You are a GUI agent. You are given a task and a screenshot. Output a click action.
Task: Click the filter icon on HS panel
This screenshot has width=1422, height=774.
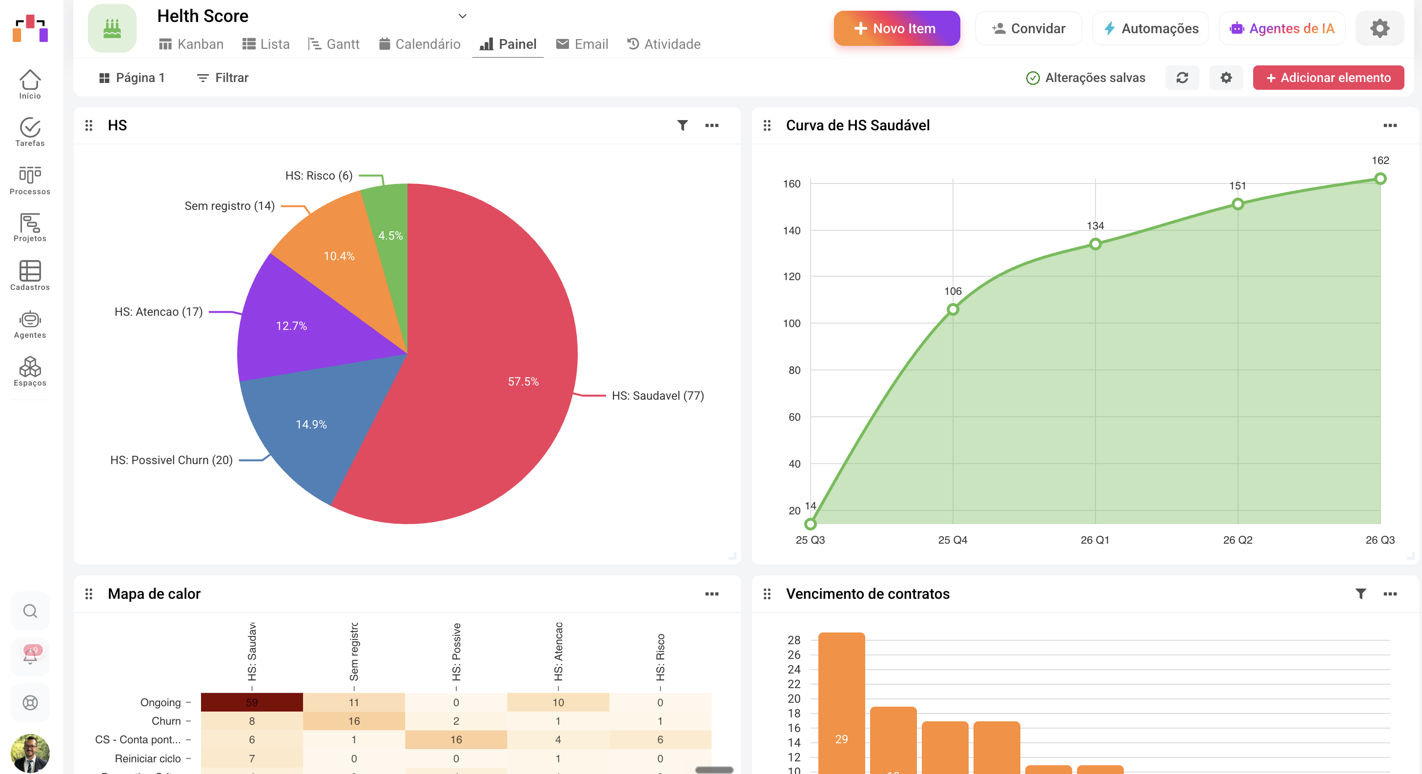(682, 125)
